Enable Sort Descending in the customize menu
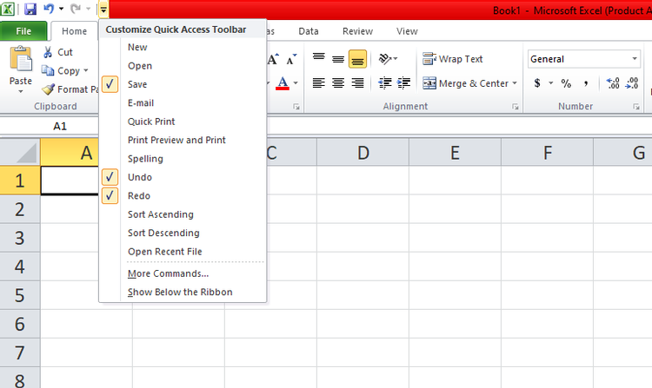The width and height of the screenshot is (652, 388). click(163, 233)
